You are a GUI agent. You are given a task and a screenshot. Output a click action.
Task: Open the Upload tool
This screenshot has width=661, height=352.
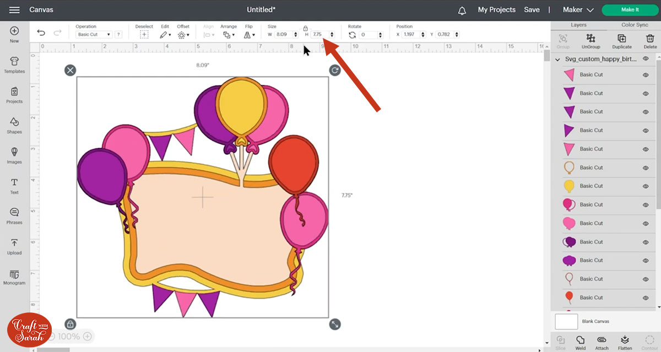14,246
